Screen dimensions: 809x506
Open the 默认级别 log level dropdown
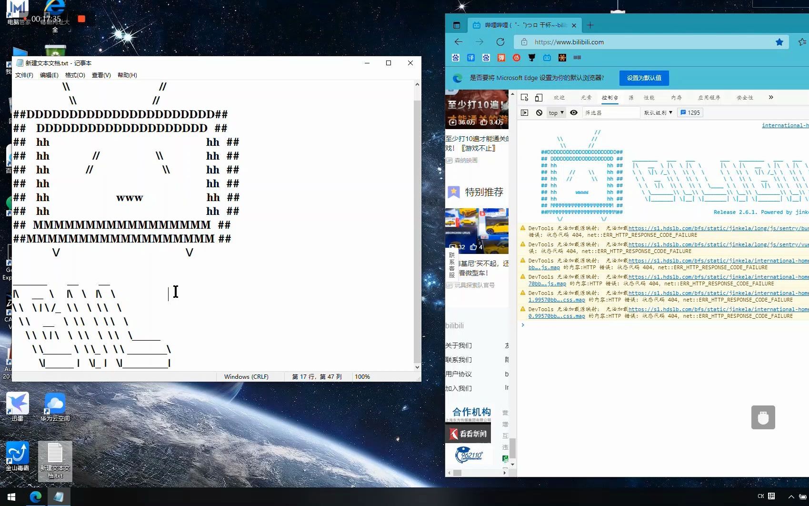coord(658,113)
